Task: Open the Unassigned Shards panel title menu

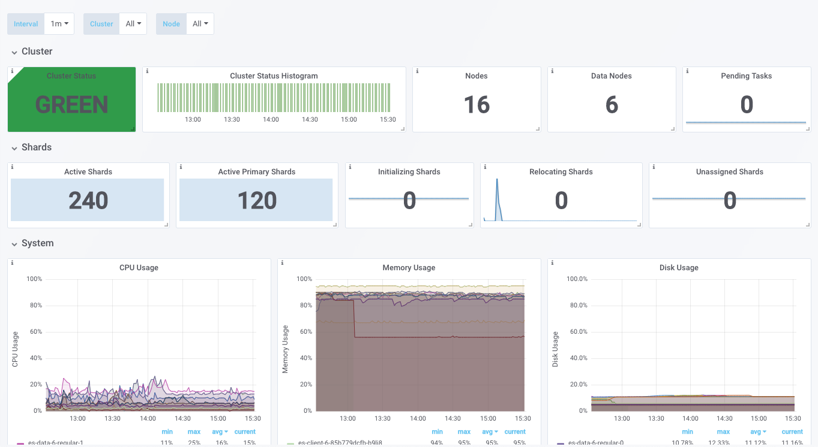Action: pyautogui.click(x=730, y=172)
